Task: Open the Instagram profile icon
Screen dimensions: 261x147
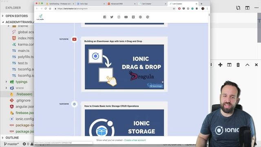Action: pyautogui.click(x=119, y=17)
